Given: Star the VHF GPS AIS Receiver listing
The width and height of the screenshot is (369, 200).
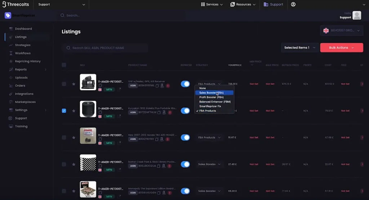Looking at the screenshot, I should point(74,84).
